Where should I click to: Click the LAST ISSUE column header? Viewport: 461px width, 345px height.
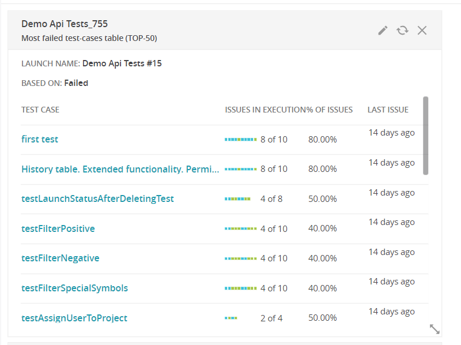388,110
